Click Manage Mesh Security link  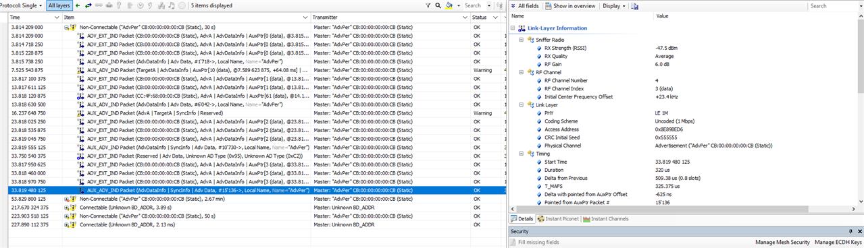coord(782,242)
